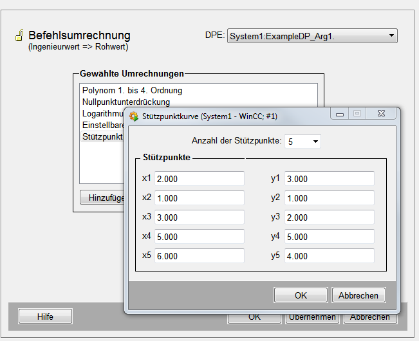Expand Anzahl der Stützpunkte dropdown
419x341 pixels.
[x=303, y=141]
